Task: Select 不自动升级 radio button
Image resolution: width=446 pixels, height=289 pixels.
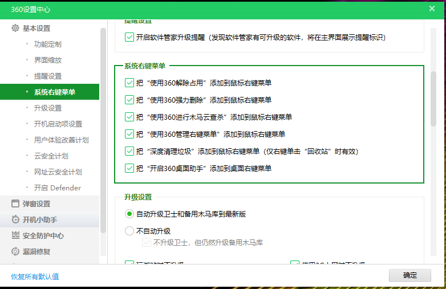Action: 129,231
